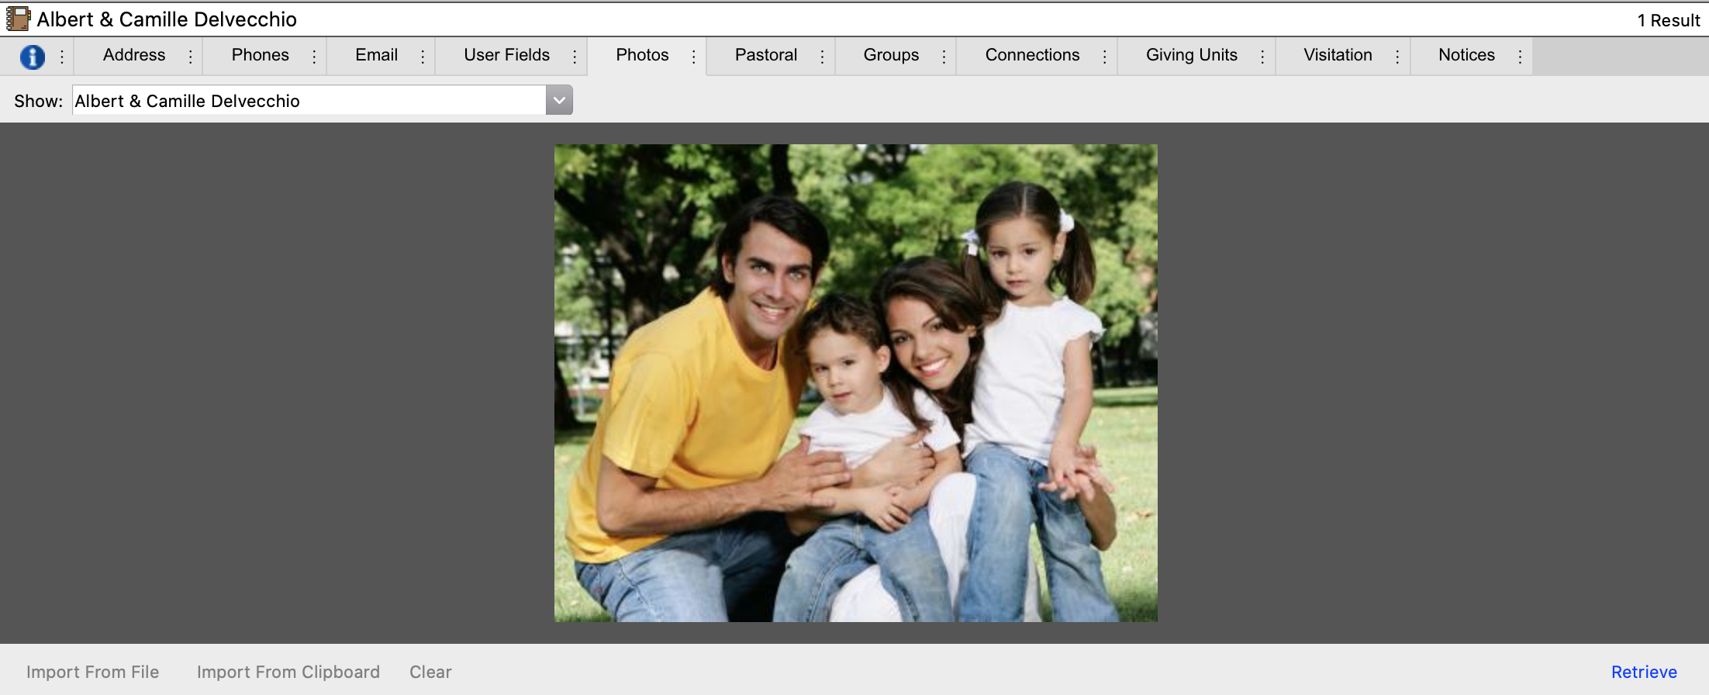Open the Visitation tab

click(x=1337, y=55)
